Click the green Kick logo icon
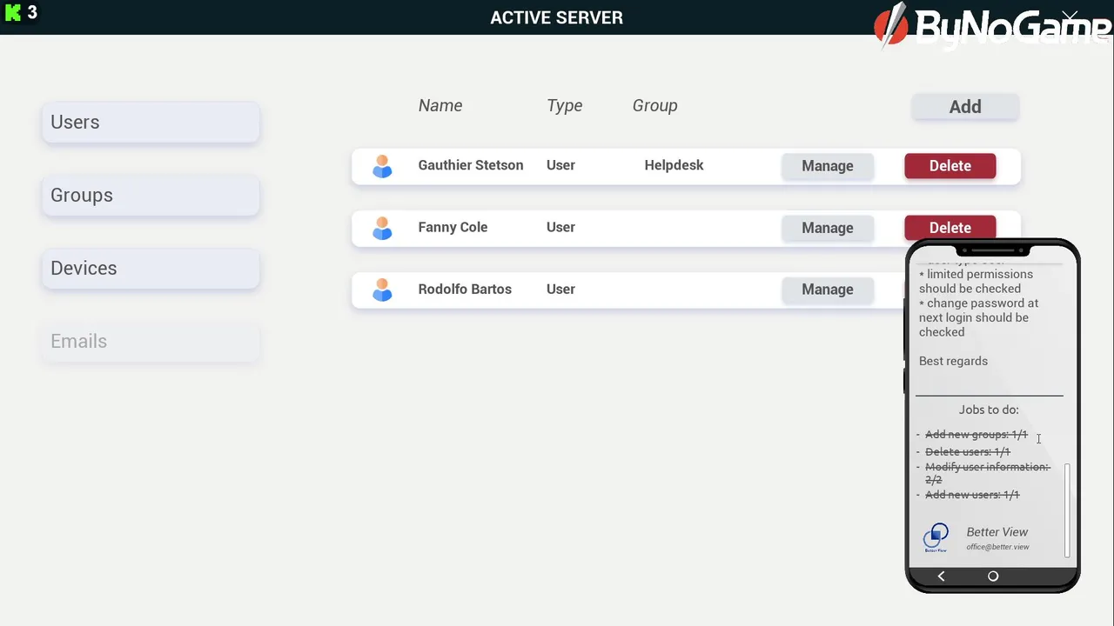1114x626 pixels. [13, 13]
